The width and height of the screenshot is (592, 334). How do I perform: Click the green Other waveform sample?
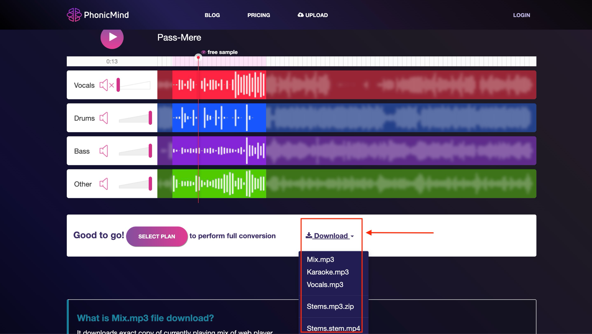(219, 184)
